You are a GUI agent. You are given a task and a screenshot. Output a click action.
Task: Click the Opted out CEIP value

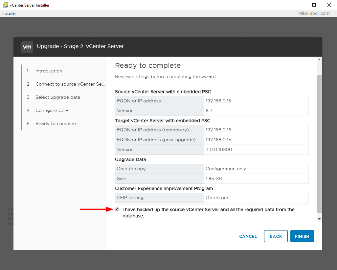click(217, 198)
